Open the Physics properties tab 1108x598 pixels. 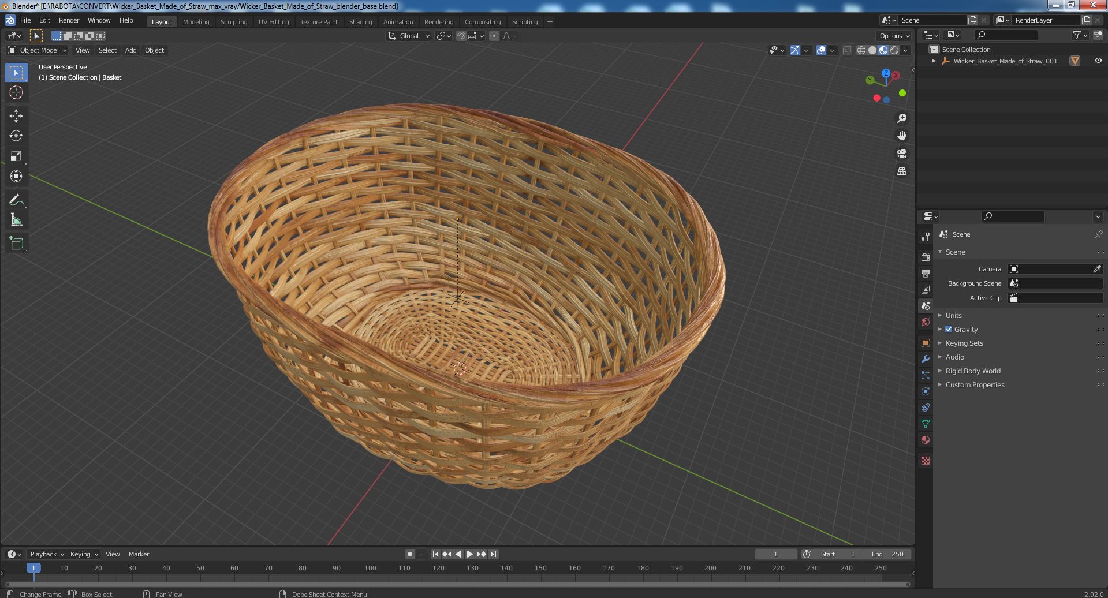coord(925,391)
